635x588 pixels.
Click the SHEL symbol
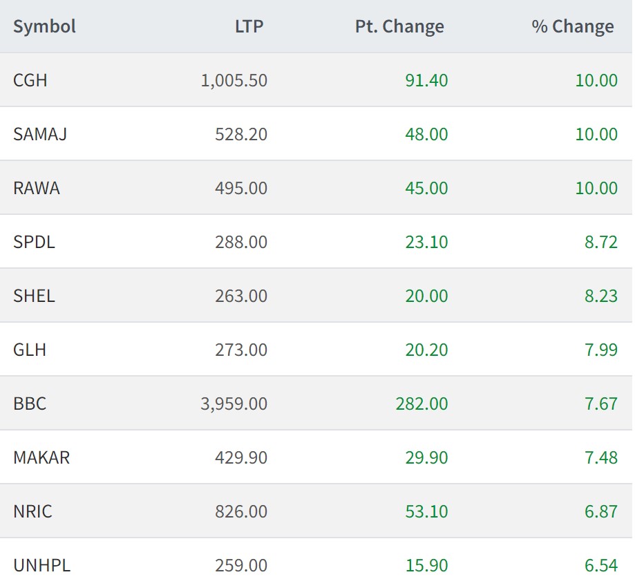pos(34,296)
